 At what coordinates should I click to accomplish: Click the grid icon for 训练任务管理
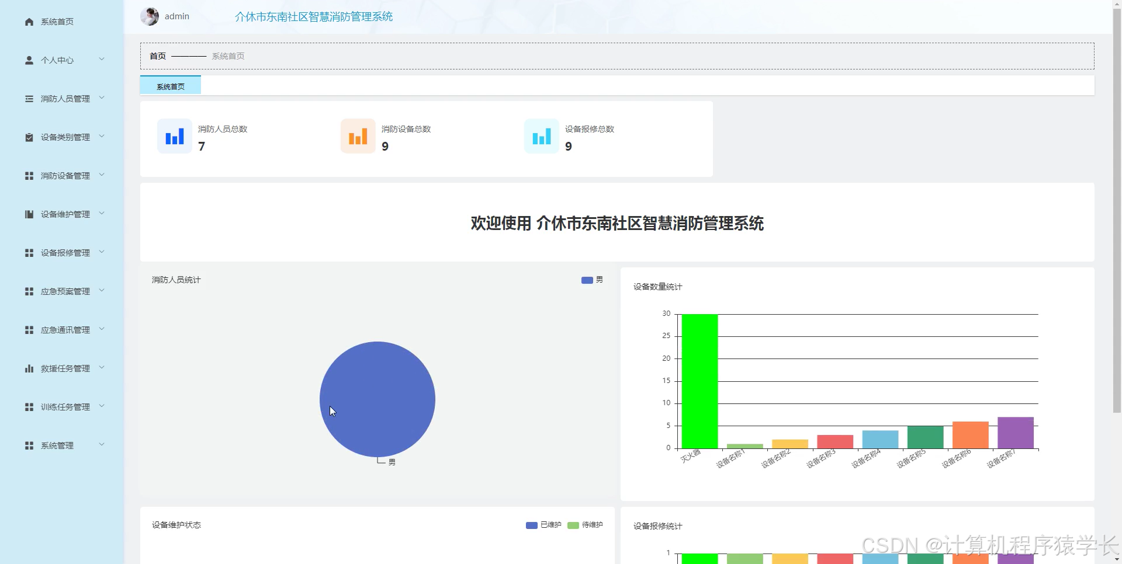coord(29,407)
